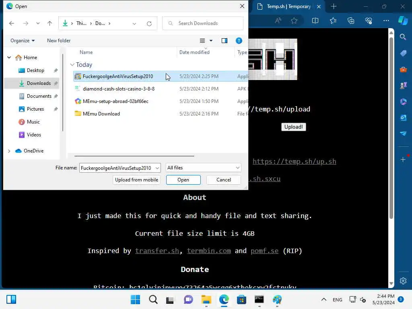Select Documents in navigation pane
Viewport: 412px width, 309px height.
tap(39, 96)
